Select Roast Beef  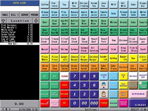tap(94, 40)
